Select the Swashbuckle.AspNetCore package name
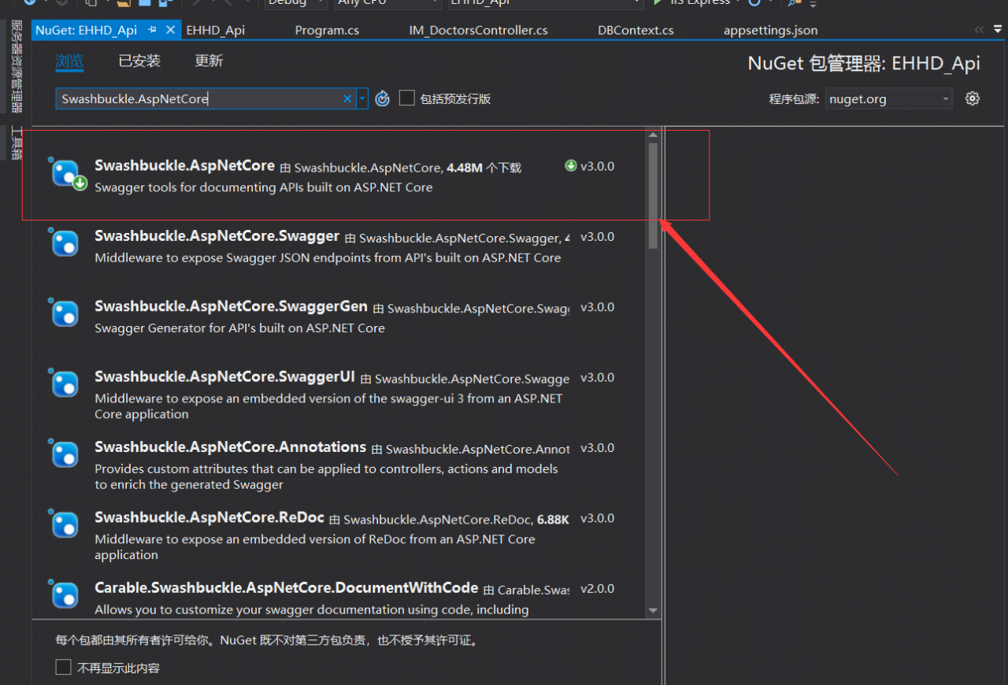The height and width of the screenshot is (685, 1008). 184,166
